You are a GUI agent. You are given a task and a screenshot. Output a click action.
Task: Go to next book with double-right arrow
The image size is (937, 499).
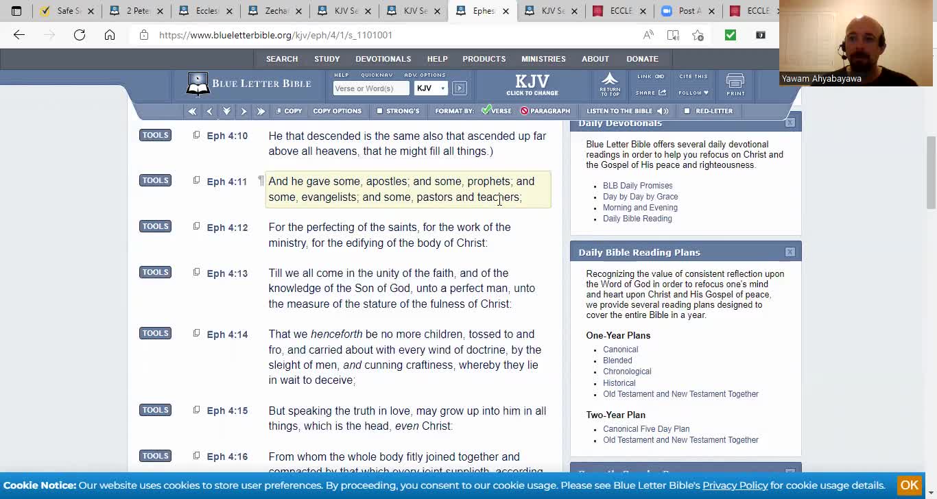point(261,111)
